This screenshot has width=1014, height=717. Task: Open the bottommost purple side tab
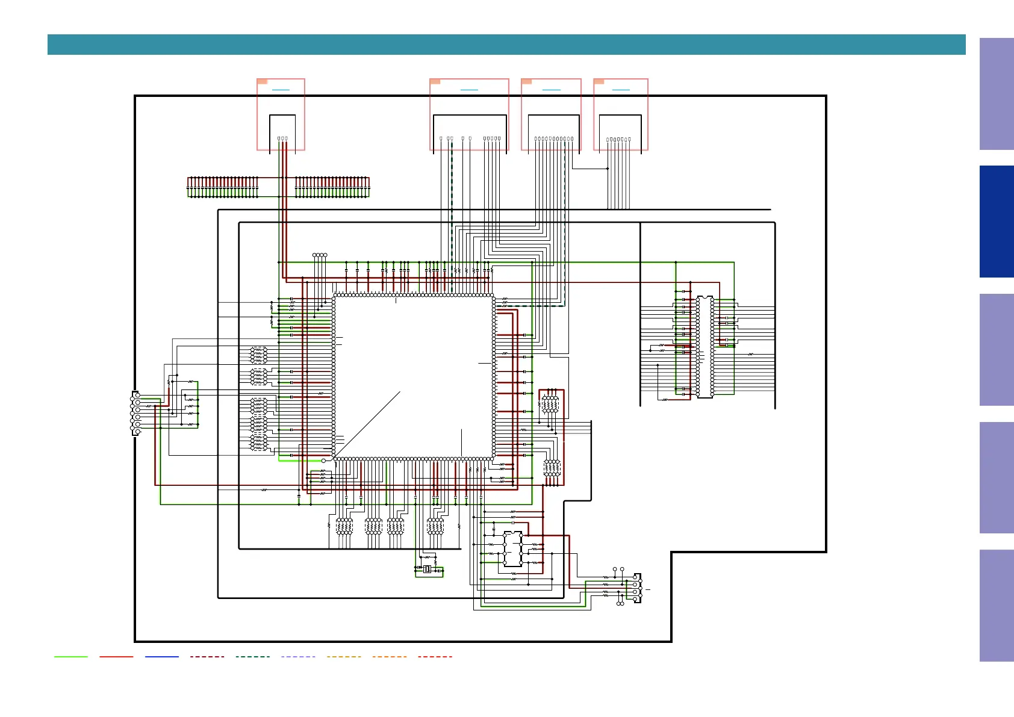coord(997,606)
